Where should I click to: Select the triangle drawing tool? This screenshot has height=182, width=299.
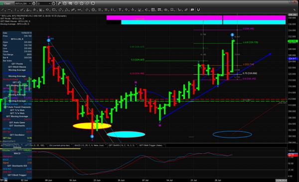pos(66,9)
